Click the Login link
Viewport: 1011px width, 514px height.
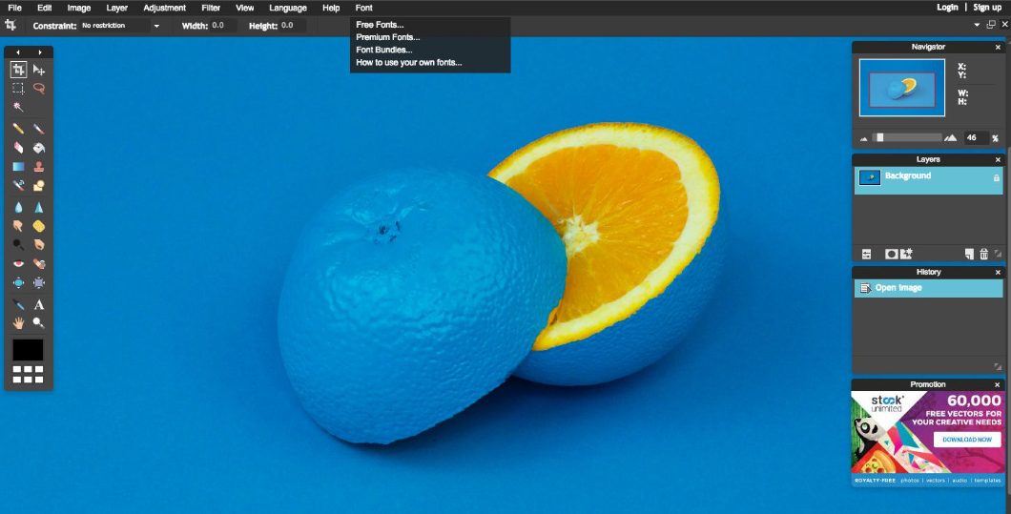947,7
